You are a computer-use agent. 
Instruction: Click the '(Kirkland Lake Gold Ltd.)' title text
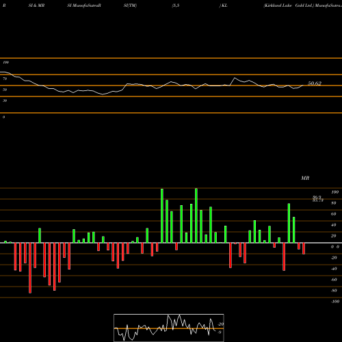click(289, 5)
